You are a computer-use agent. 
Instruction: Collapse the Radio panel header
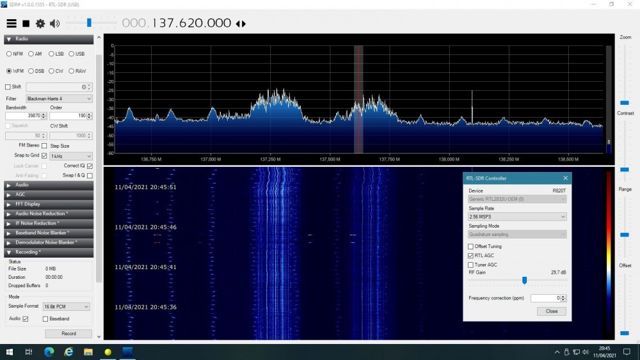tap(49, 39)
